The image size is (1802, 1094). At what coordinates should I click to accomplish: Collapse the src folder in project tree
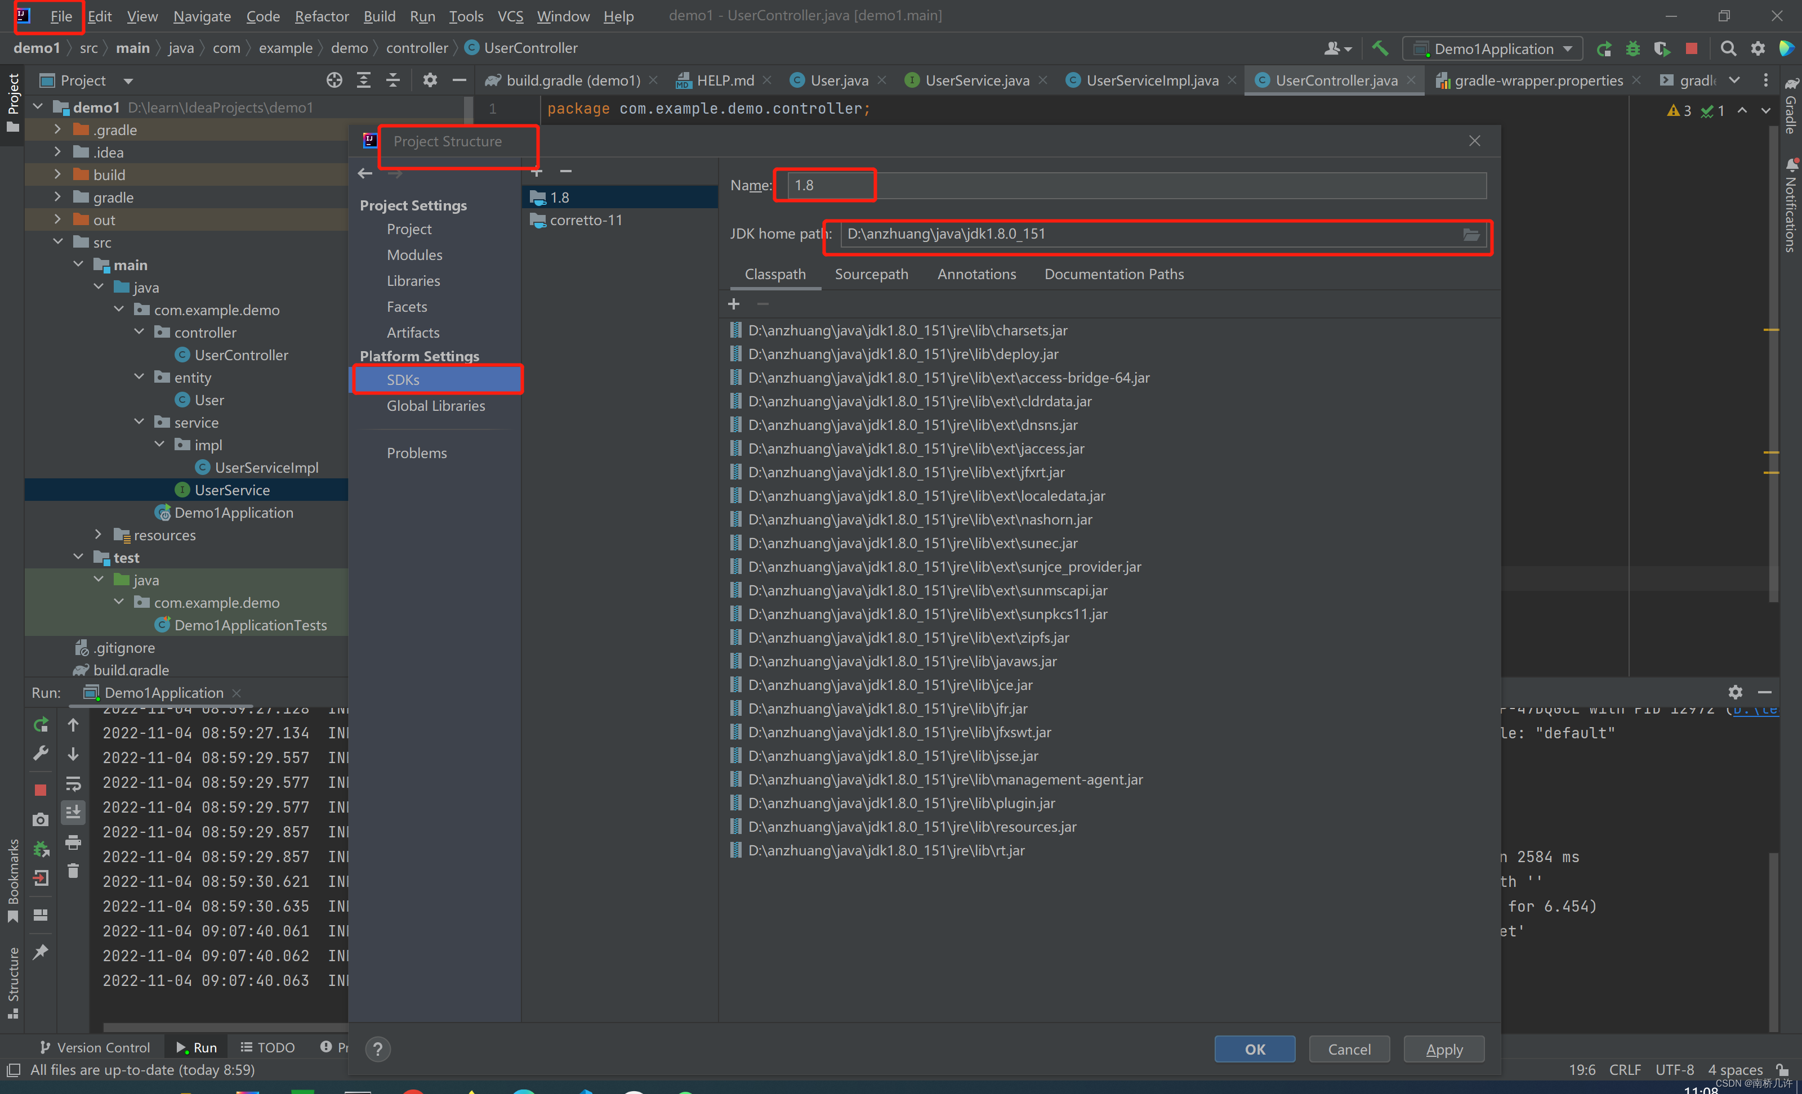click(59, 242)
